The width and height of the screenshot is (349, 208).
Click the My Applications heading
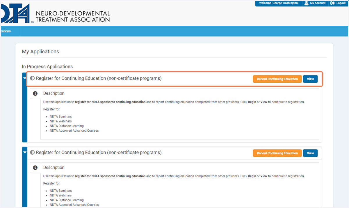pyautogui.click(x=40, y=52)
